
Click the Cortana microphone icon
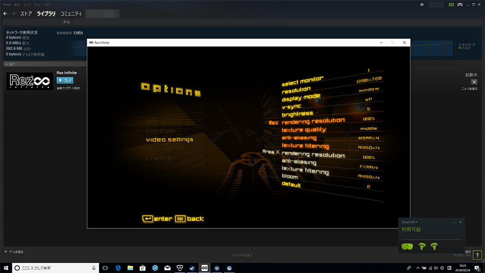point(94,268)
